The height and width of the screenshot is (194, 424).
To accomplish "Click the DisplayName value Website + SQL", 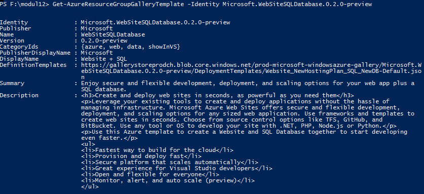I will 104,59.
